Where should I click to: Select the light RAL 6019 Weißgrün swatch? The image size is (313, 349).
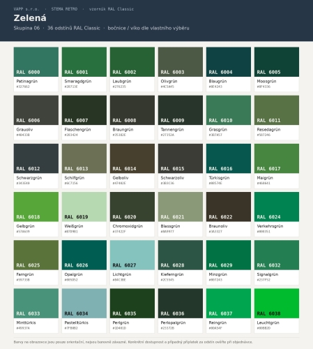pos(84,207)
